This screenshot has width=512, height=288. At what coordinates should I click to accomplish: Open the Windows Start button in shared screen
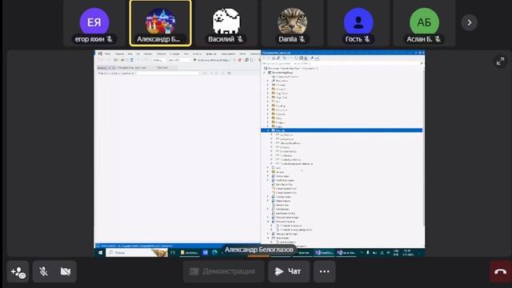[x=100, y=253]
